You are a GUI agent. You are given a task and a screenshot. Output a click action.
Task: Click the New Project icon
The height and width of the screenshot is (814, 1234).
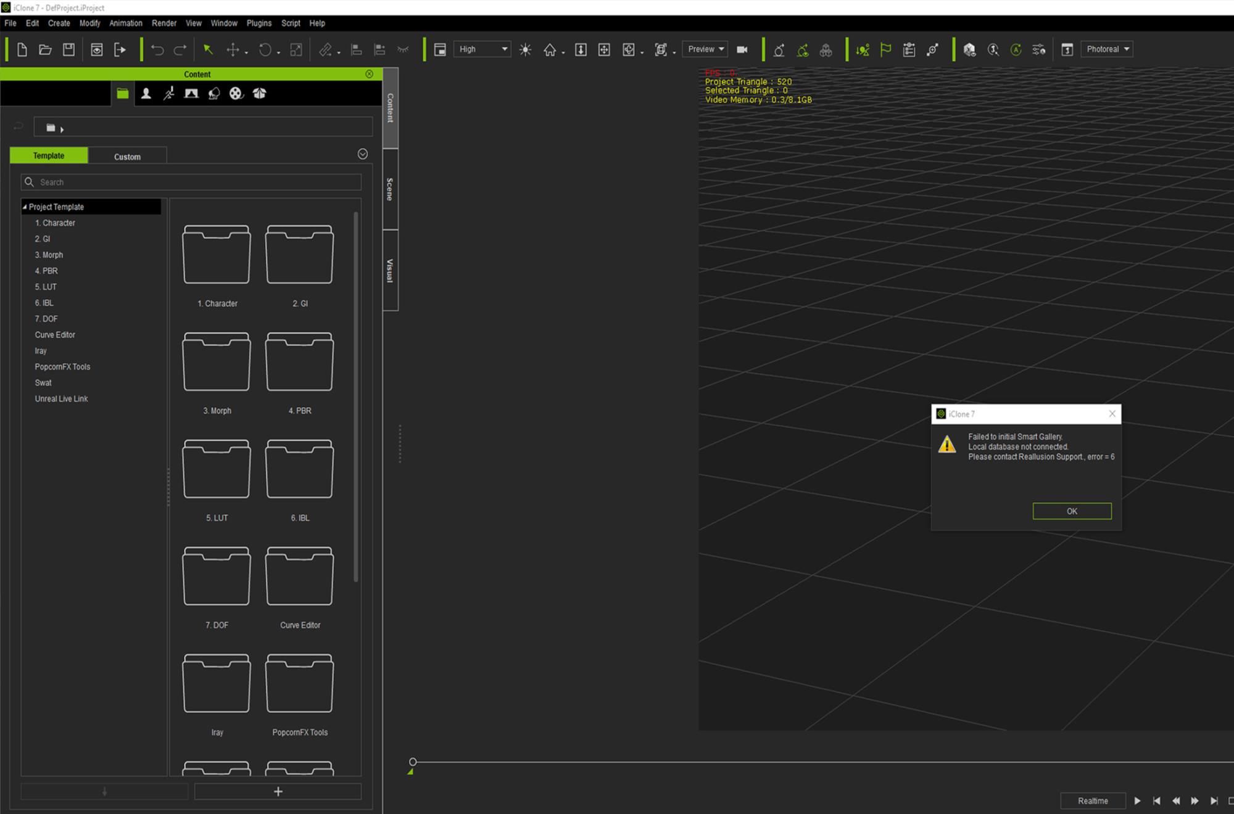point(22,50)
